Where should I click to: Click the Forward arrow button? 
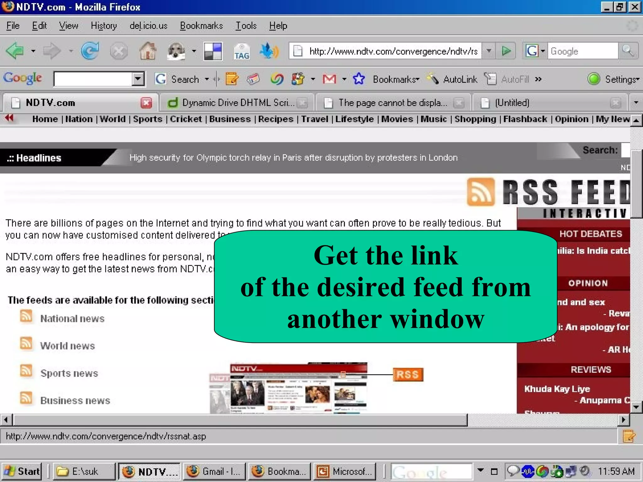point(52,51)
